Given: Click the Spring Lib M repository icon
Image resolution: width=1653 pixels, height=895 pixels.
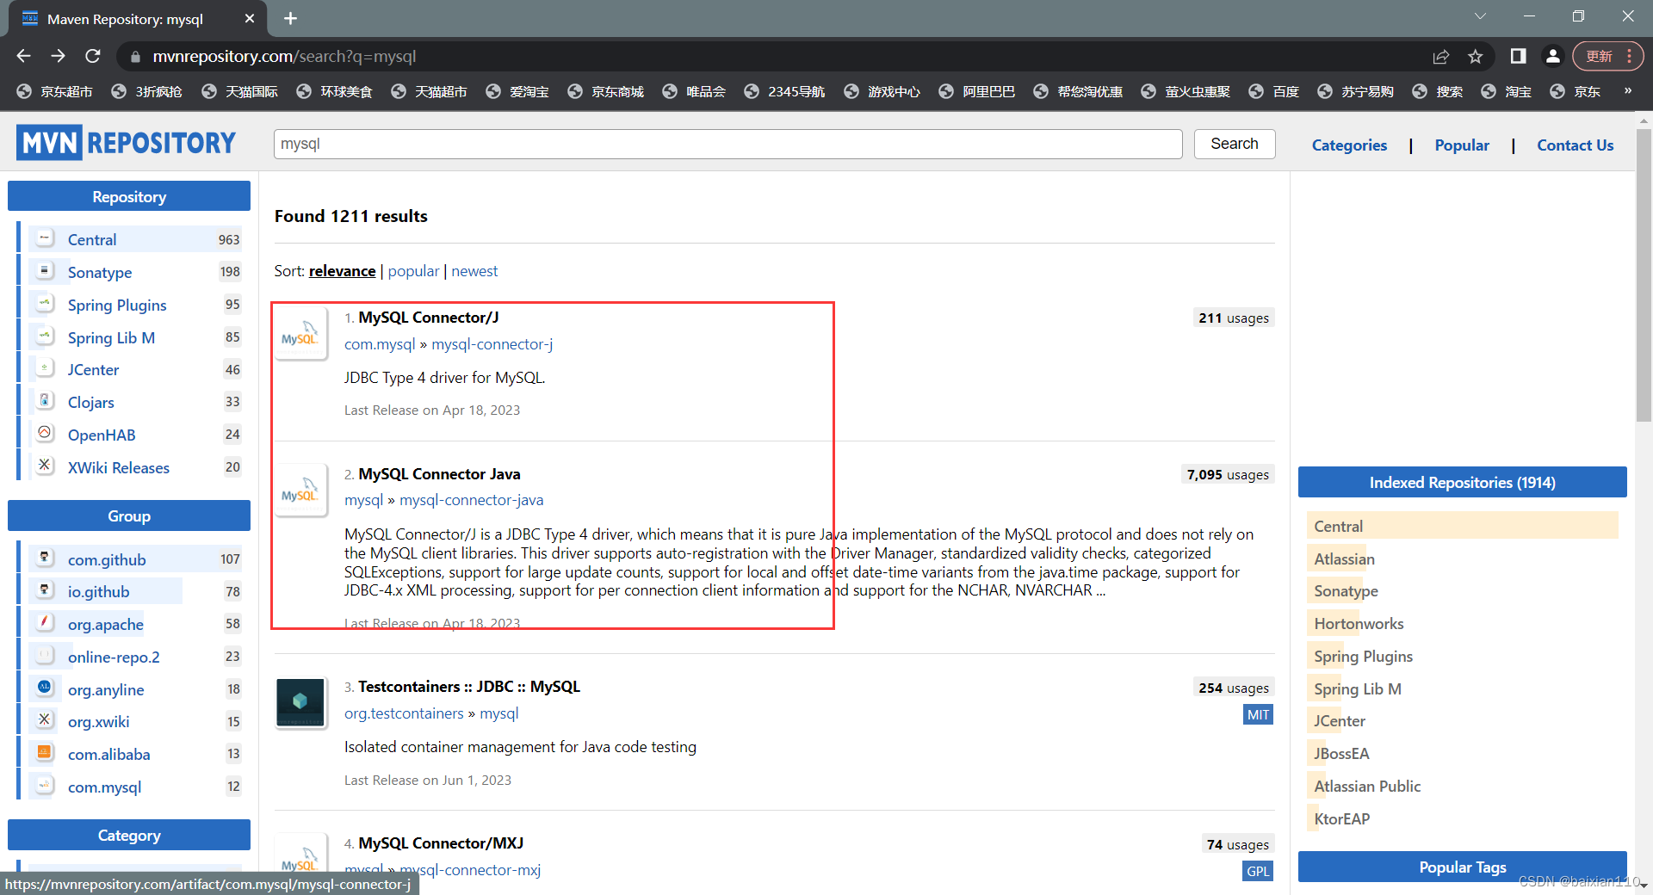Looking at the screenshot, I should tap(45, 336).
